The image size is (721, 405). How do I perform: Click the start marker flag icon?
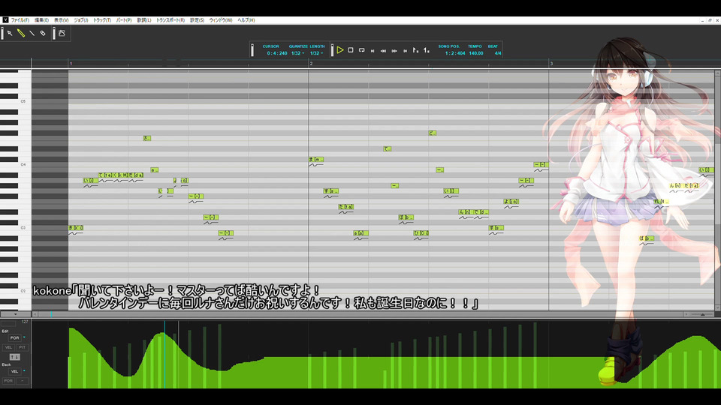tap(415, 50)
